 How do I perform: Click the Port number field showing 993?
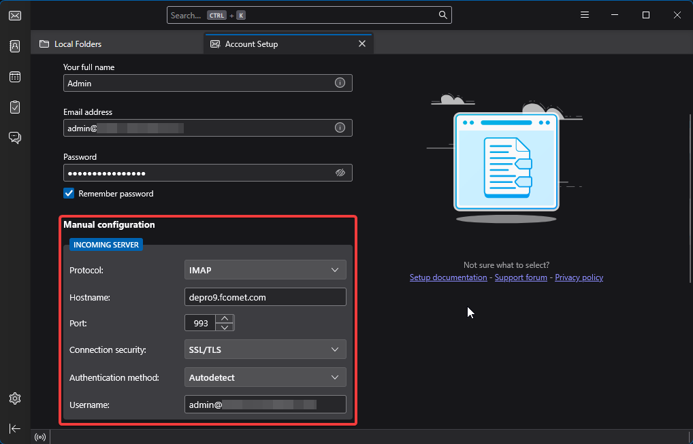pos(200,323)
